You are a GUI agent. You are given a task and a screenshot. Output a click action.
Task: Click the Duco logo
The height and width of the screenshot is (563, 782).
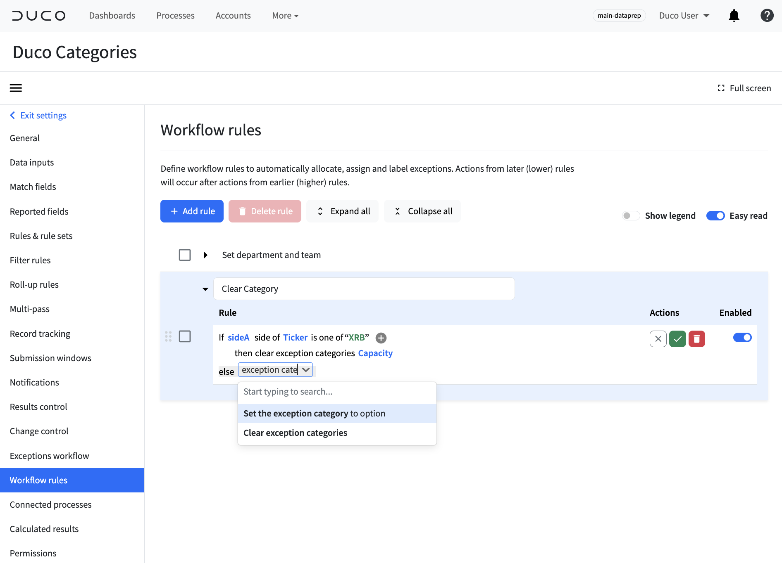pos(39,16)
